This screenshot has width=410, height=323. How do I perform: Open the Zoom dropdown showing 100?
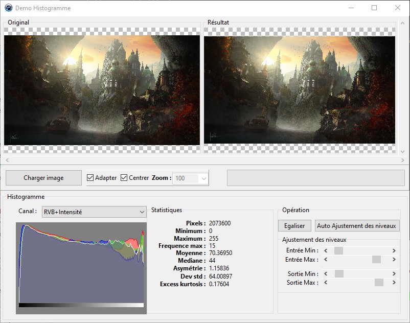pyautogui.click(x=190, y=178)
